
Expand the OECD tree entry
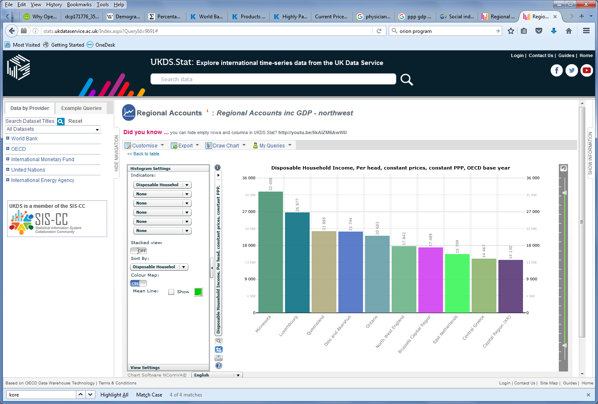[7, 149]
